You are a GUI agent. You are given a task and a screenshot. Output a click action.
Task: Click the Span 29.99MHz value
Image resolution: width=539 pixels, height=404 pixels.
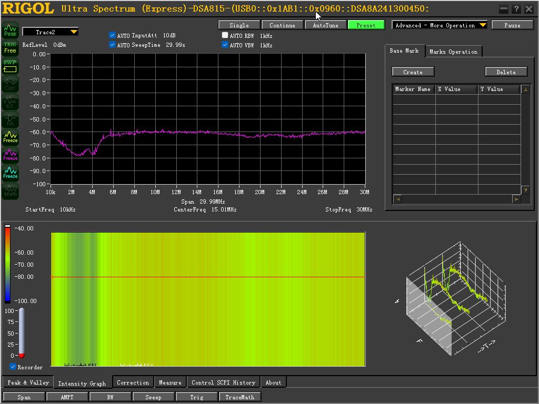pyautogui.click(x=212, y=201)
